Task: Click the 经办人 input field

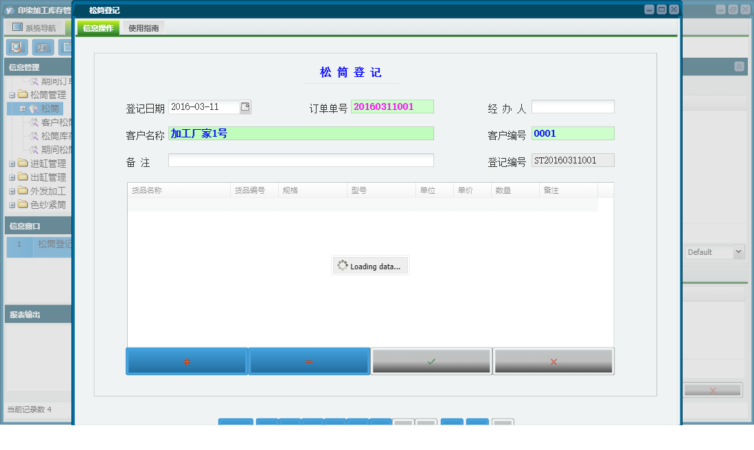Action: tap(573, 106)
